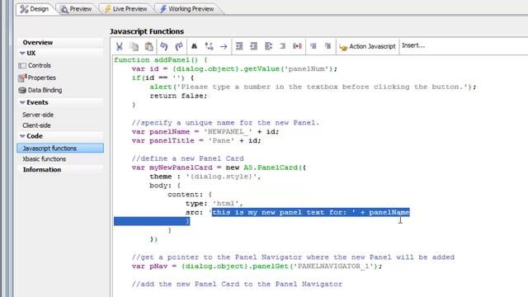Collapse the UX section arrow
The image size is (528, 297).
(x=22, y=53)
